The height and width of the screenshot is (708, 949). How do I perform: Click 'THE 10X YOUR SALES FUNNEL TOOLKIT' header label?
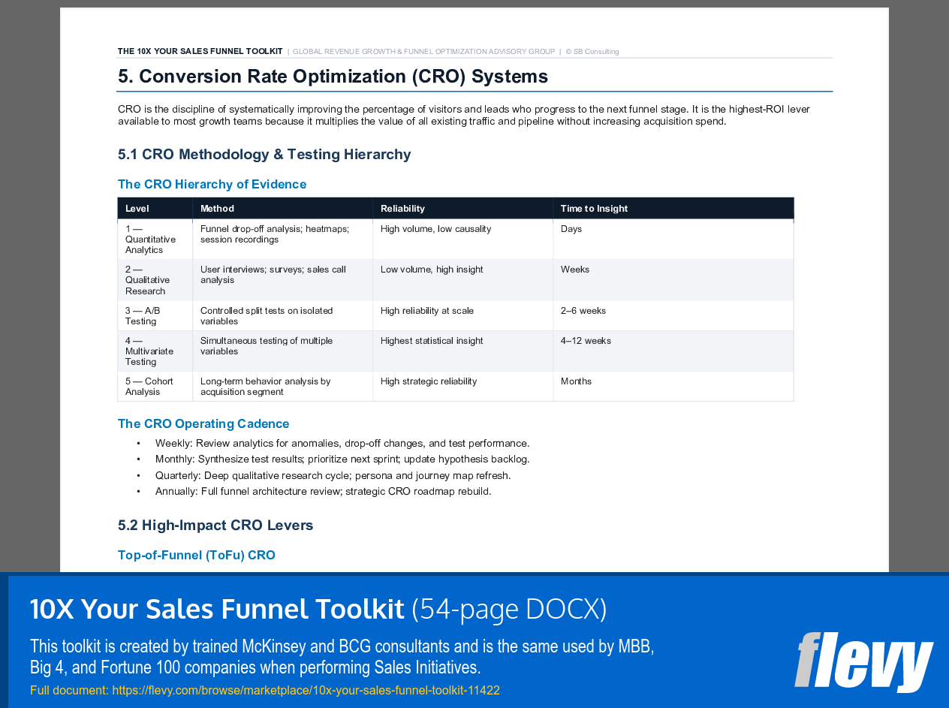coord(200,51)
